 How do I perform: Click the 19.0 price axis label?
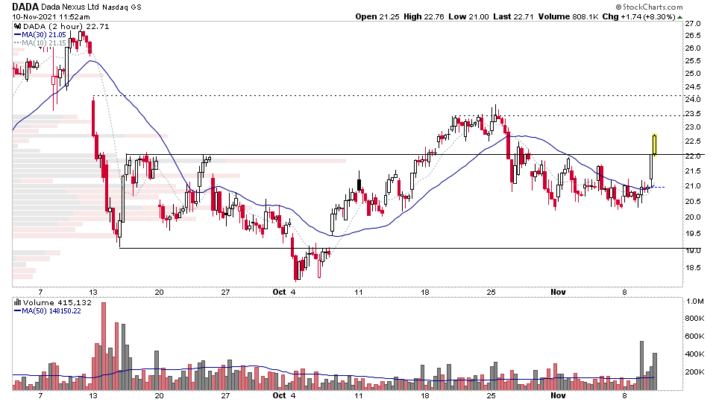[x=693, y=250]
